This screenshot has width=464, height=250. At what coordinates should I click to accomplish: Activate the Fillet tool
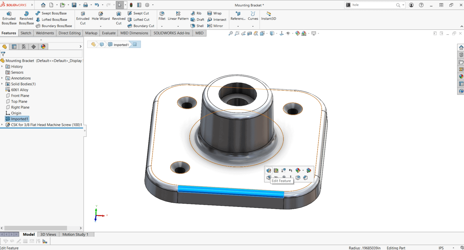click(162, 16)
